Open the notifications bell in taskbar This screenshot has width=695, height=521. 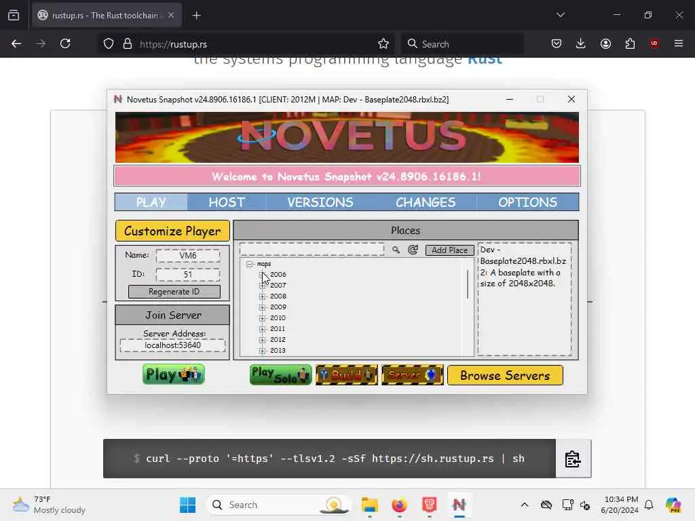coord(649,505)
